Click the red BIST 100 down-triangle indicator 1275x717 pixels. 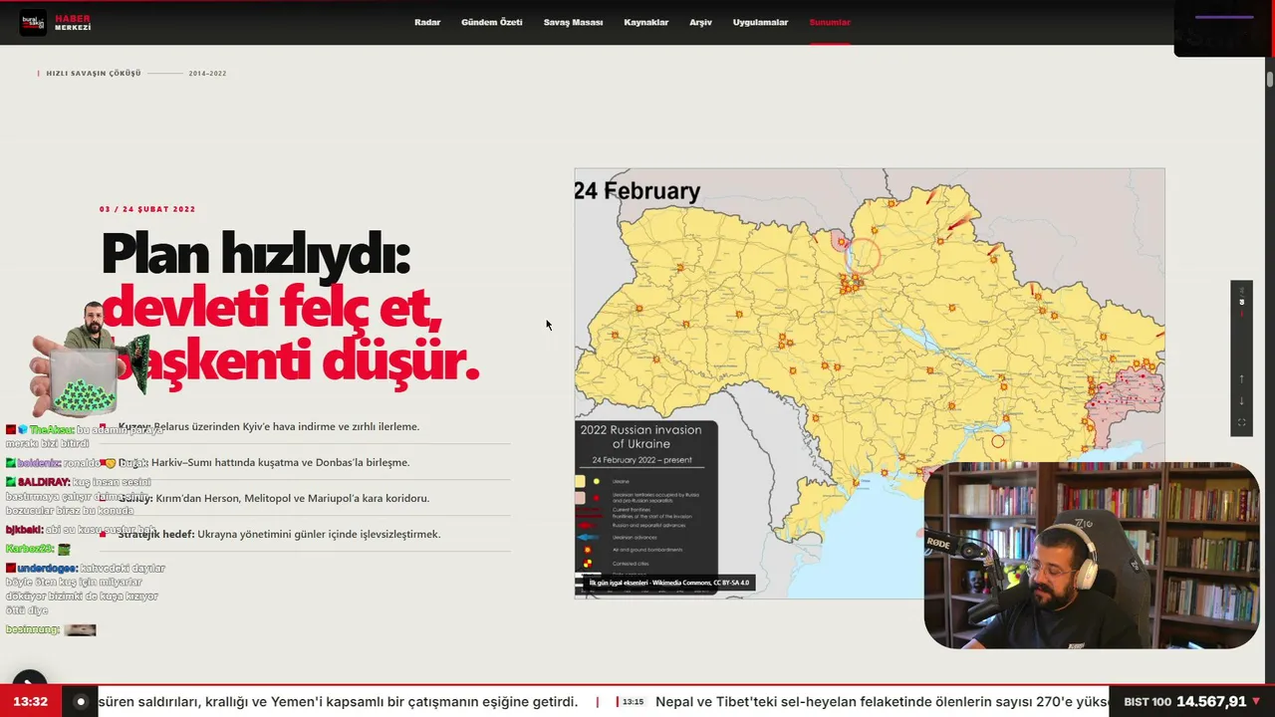1256,702
